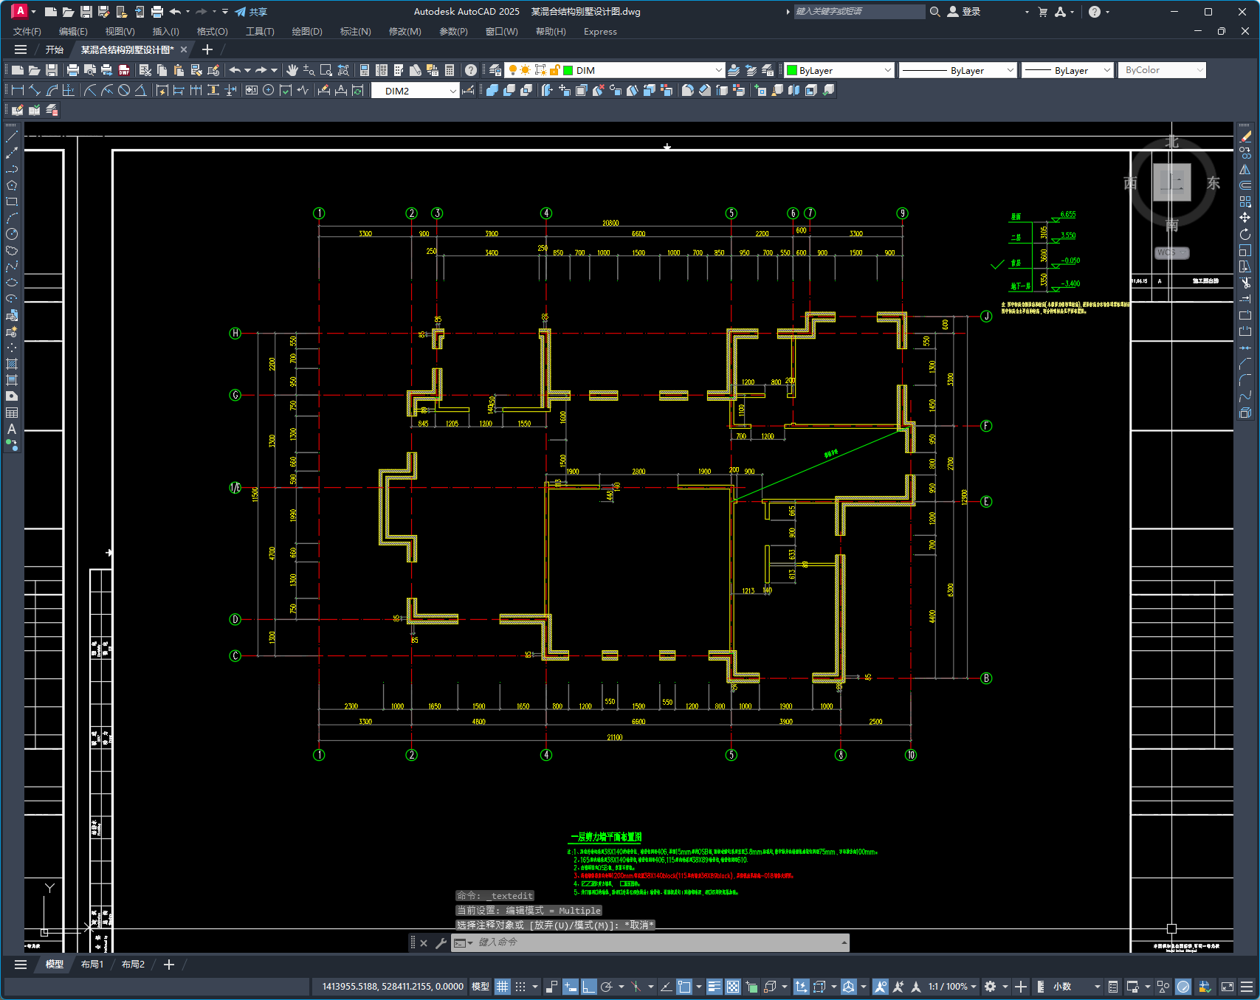Toggle dynamic input in the status bar
This screenshot has width=1260, height=1000.
click(570, 987)
